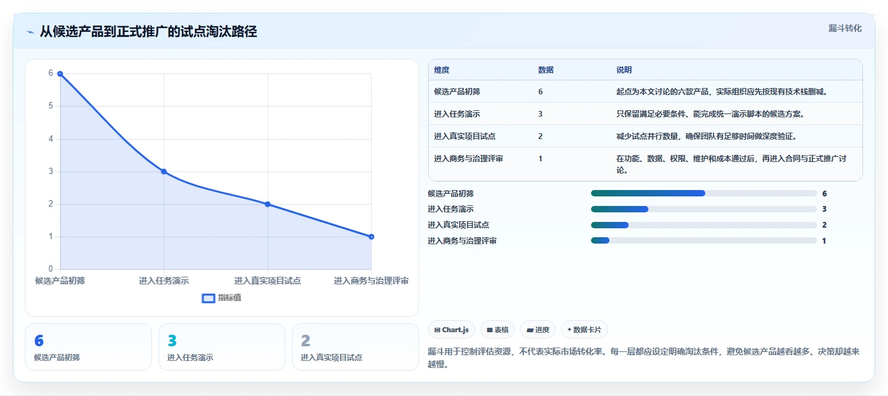Click the Chart.js tag chip
This screenshot has height=396, width=888.
(x=452, y=330)
